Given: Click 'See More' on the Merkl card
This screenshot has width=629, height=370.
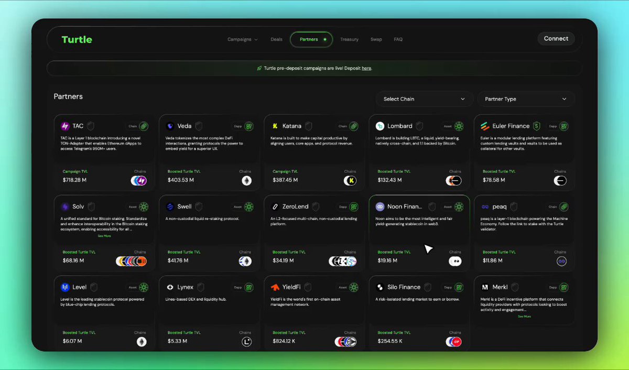Looking at the screenshot, I should [x=524, y=317].
